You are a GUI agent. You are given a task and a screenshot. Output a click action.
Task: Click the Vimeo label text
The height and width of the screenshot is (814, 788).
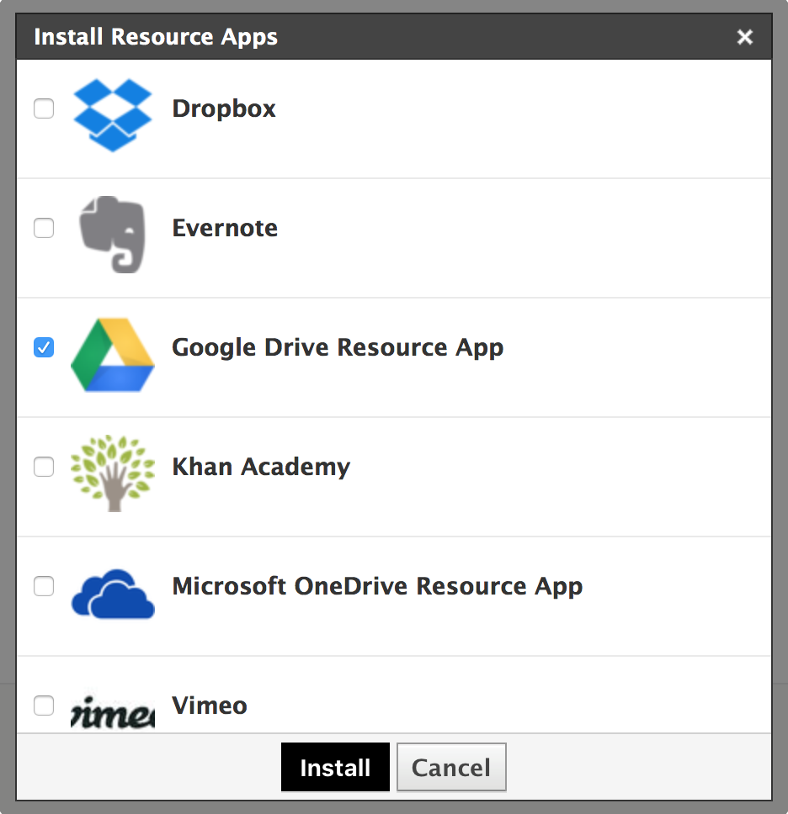[210, 706]
